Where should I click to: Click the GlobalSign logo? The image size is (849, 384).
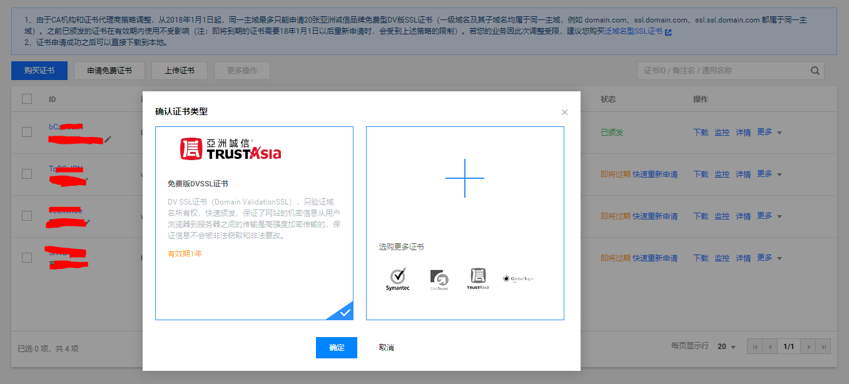coord(518,279)
